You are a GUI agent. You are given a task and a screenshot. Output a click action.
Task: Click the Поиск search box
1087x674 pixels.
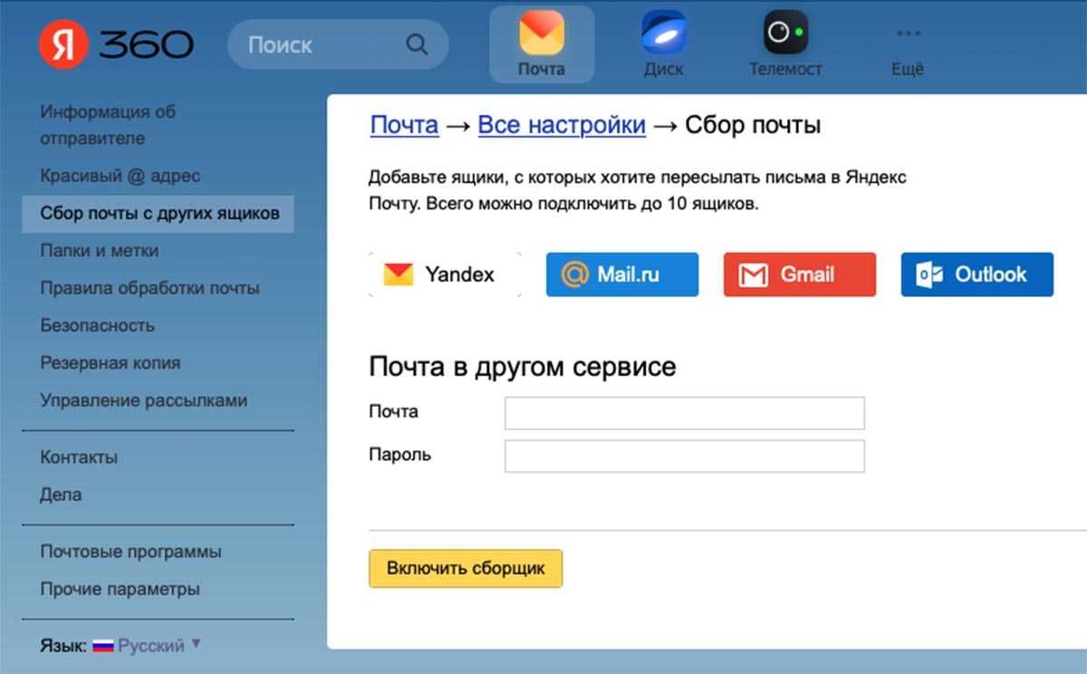[317, 44]
